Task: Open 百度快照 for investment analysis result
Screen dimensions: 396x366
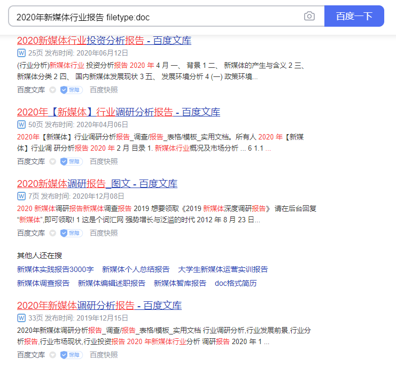Action: [104, 90]
